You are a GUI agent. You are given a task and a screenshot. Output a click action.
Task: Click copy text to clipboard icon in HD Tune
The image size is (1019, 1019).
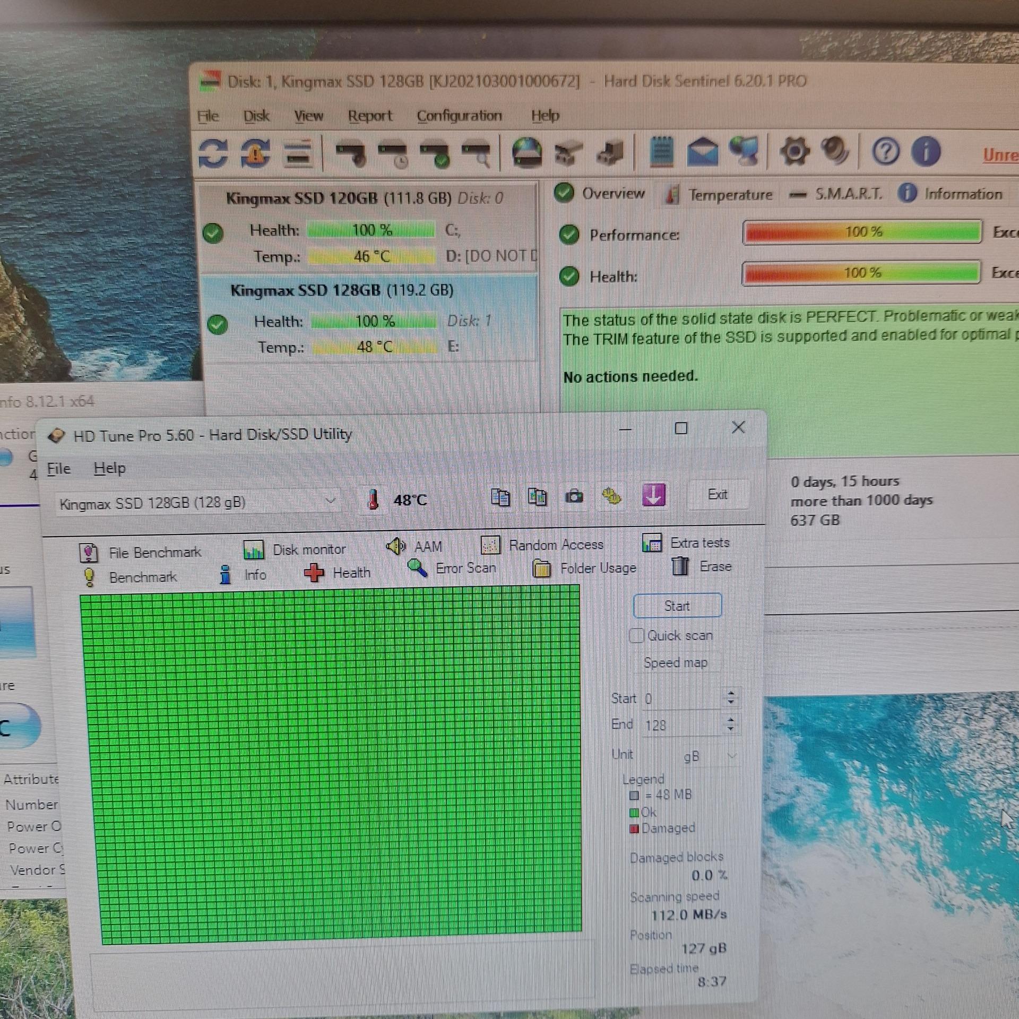click(x=500, y=498)
